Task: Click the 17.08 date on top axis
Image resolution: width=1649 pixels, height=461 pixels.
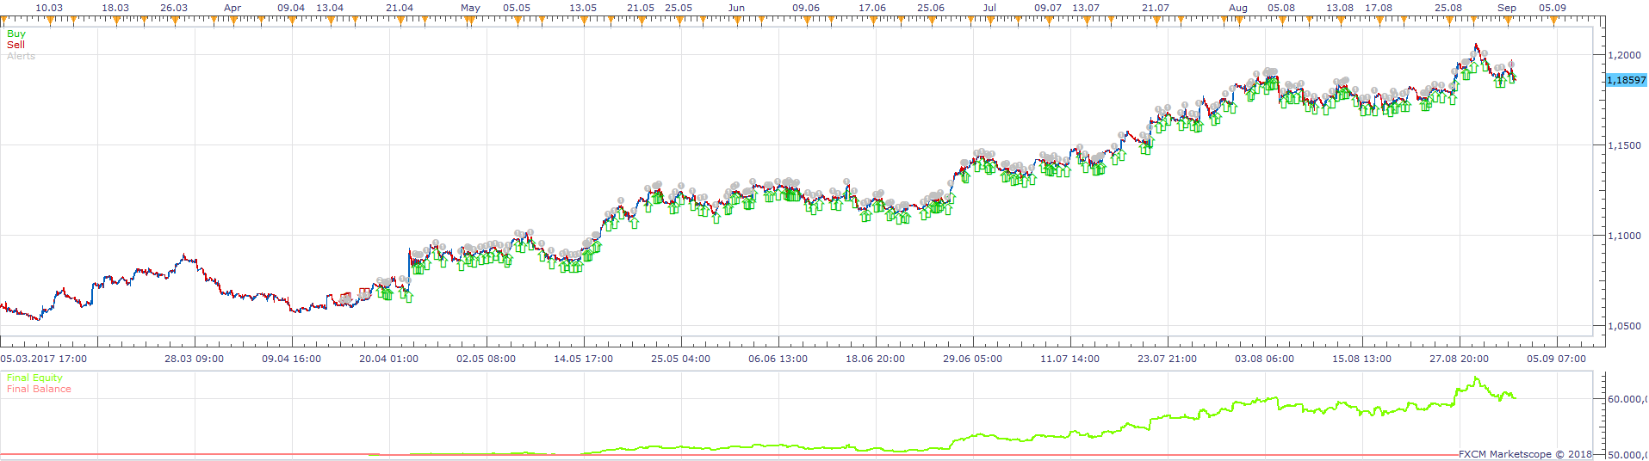Action: (1379, 8)
